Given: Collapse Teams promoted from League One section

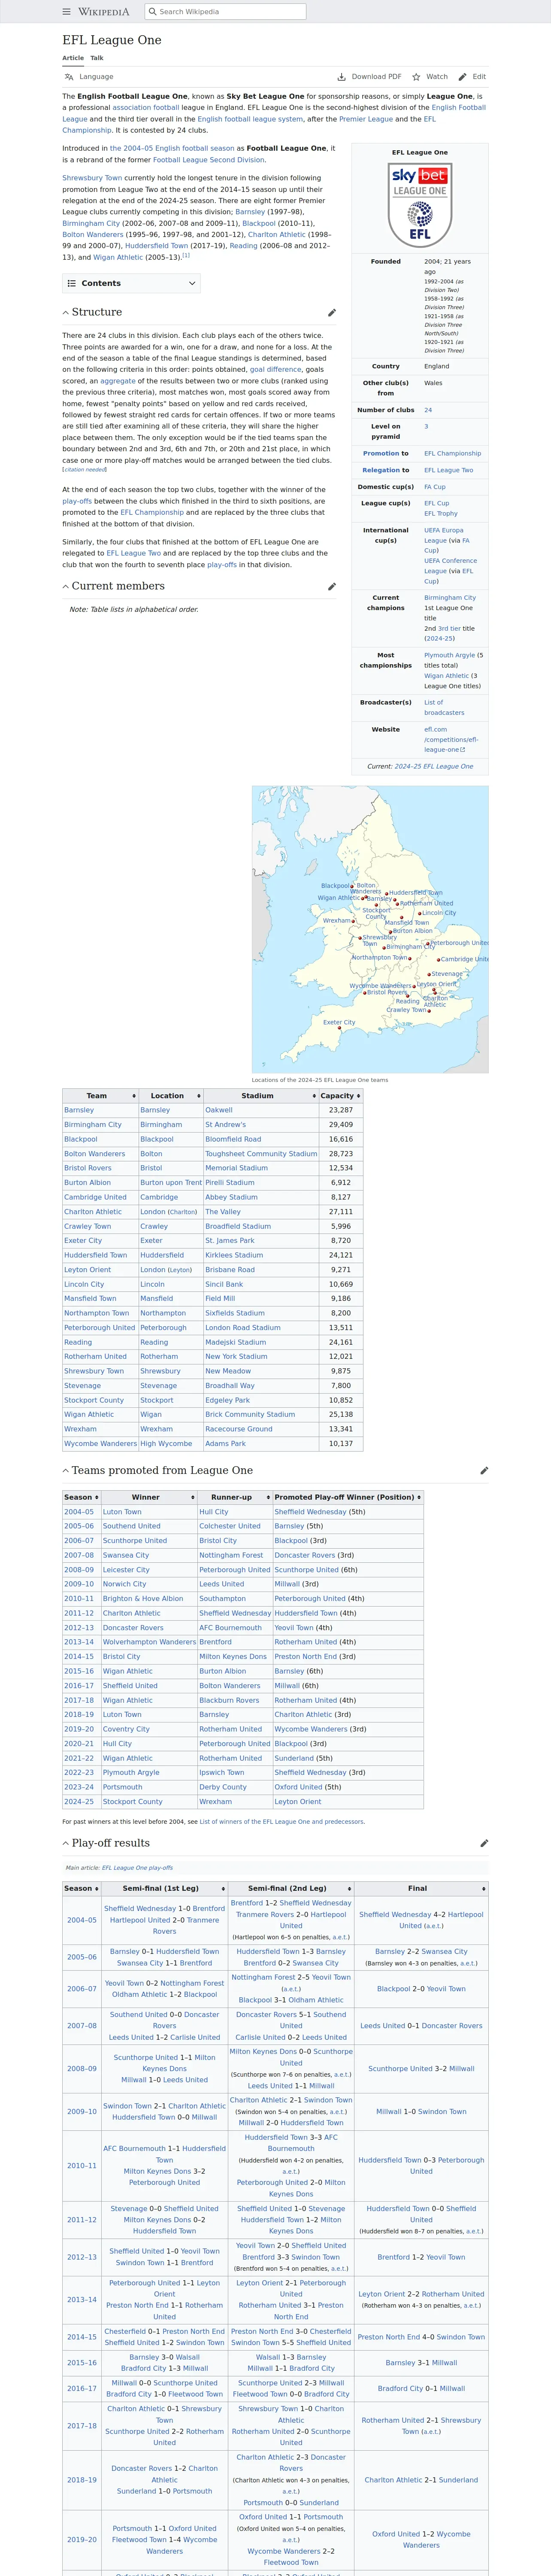Looking at the screenshot, I should (66, 1471).
